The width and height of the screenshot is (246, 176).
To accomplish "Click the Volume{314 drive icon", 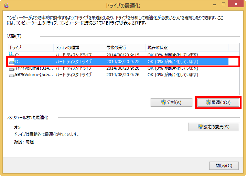I will (12, 69).
